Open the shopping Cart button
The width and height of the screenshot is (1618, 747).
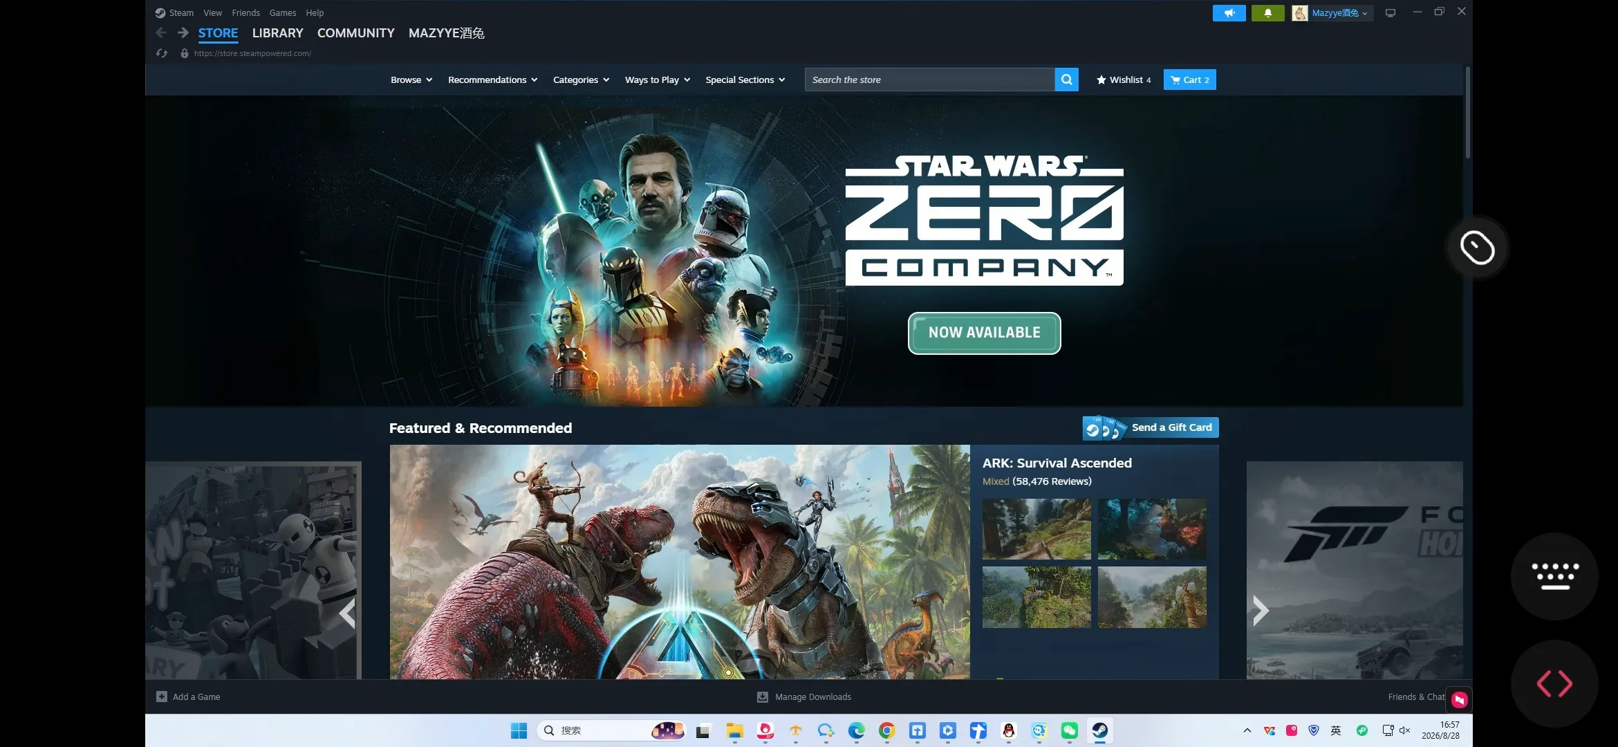(1189, 80)
